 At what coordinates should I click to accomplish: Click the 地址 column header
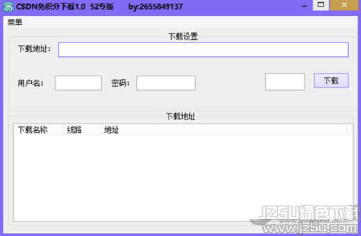224,130
